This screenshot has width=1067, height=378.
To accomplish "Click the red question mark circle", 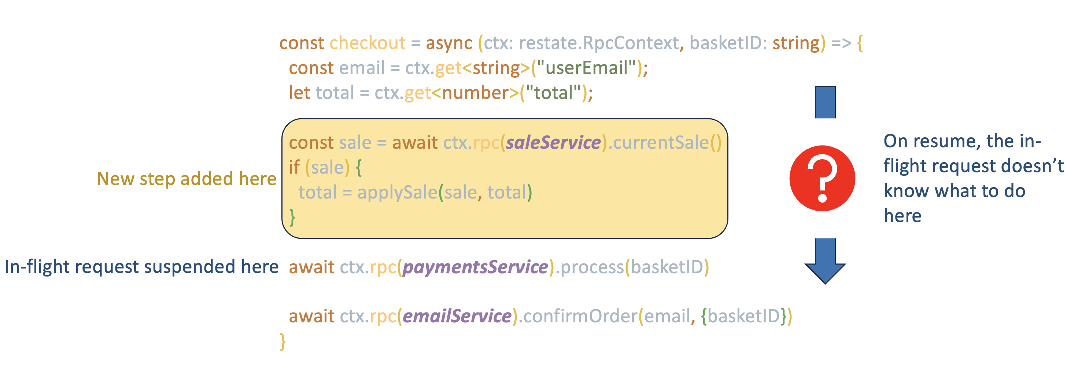I will (822, 178).
